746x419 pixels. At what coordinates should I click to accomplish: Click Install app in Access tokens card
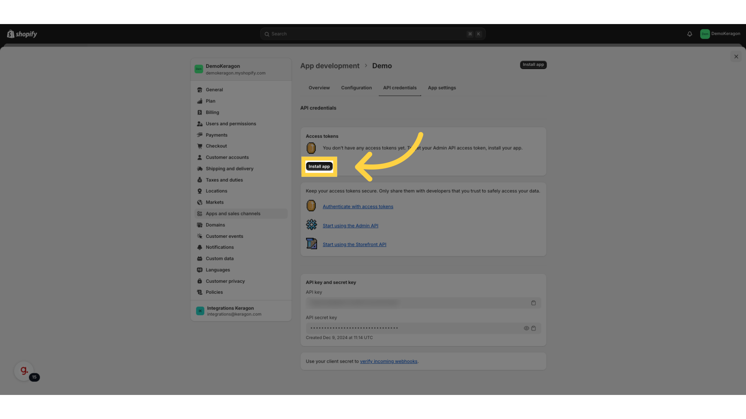click(319, 166)
